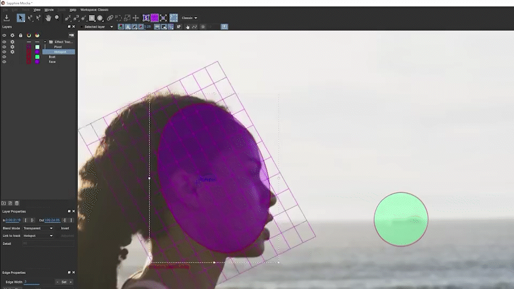Click the Invert button

tap(65, 229)
